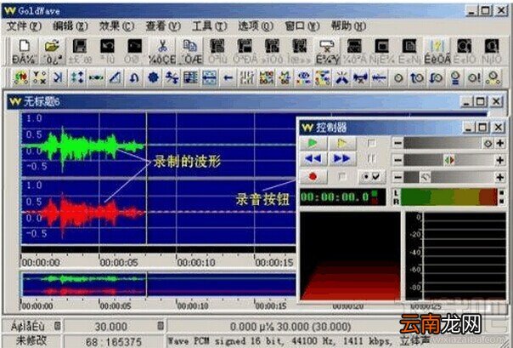Click the Save floppy disk toolbar icon

coord(80,51)
